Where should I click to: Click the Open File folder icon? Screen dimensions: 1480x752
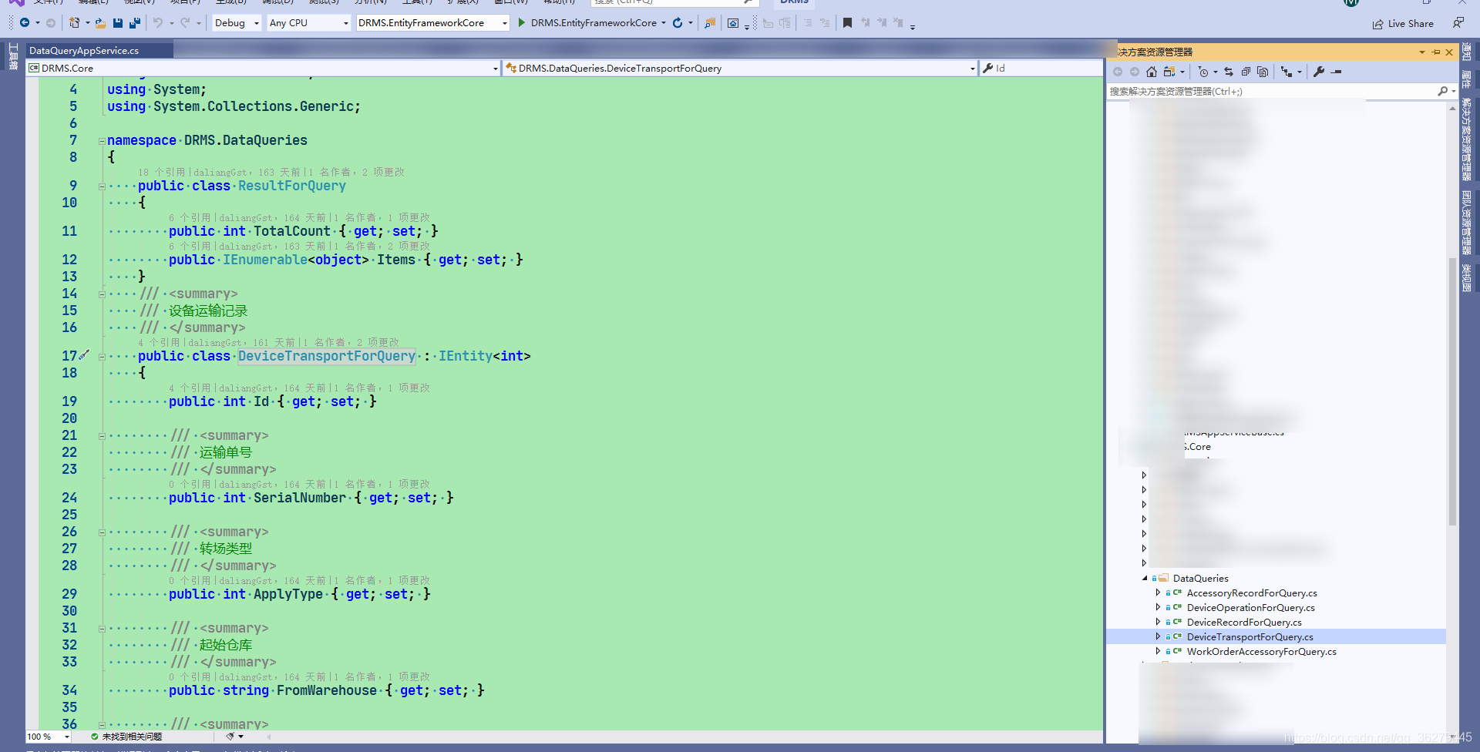coord(100,23)
